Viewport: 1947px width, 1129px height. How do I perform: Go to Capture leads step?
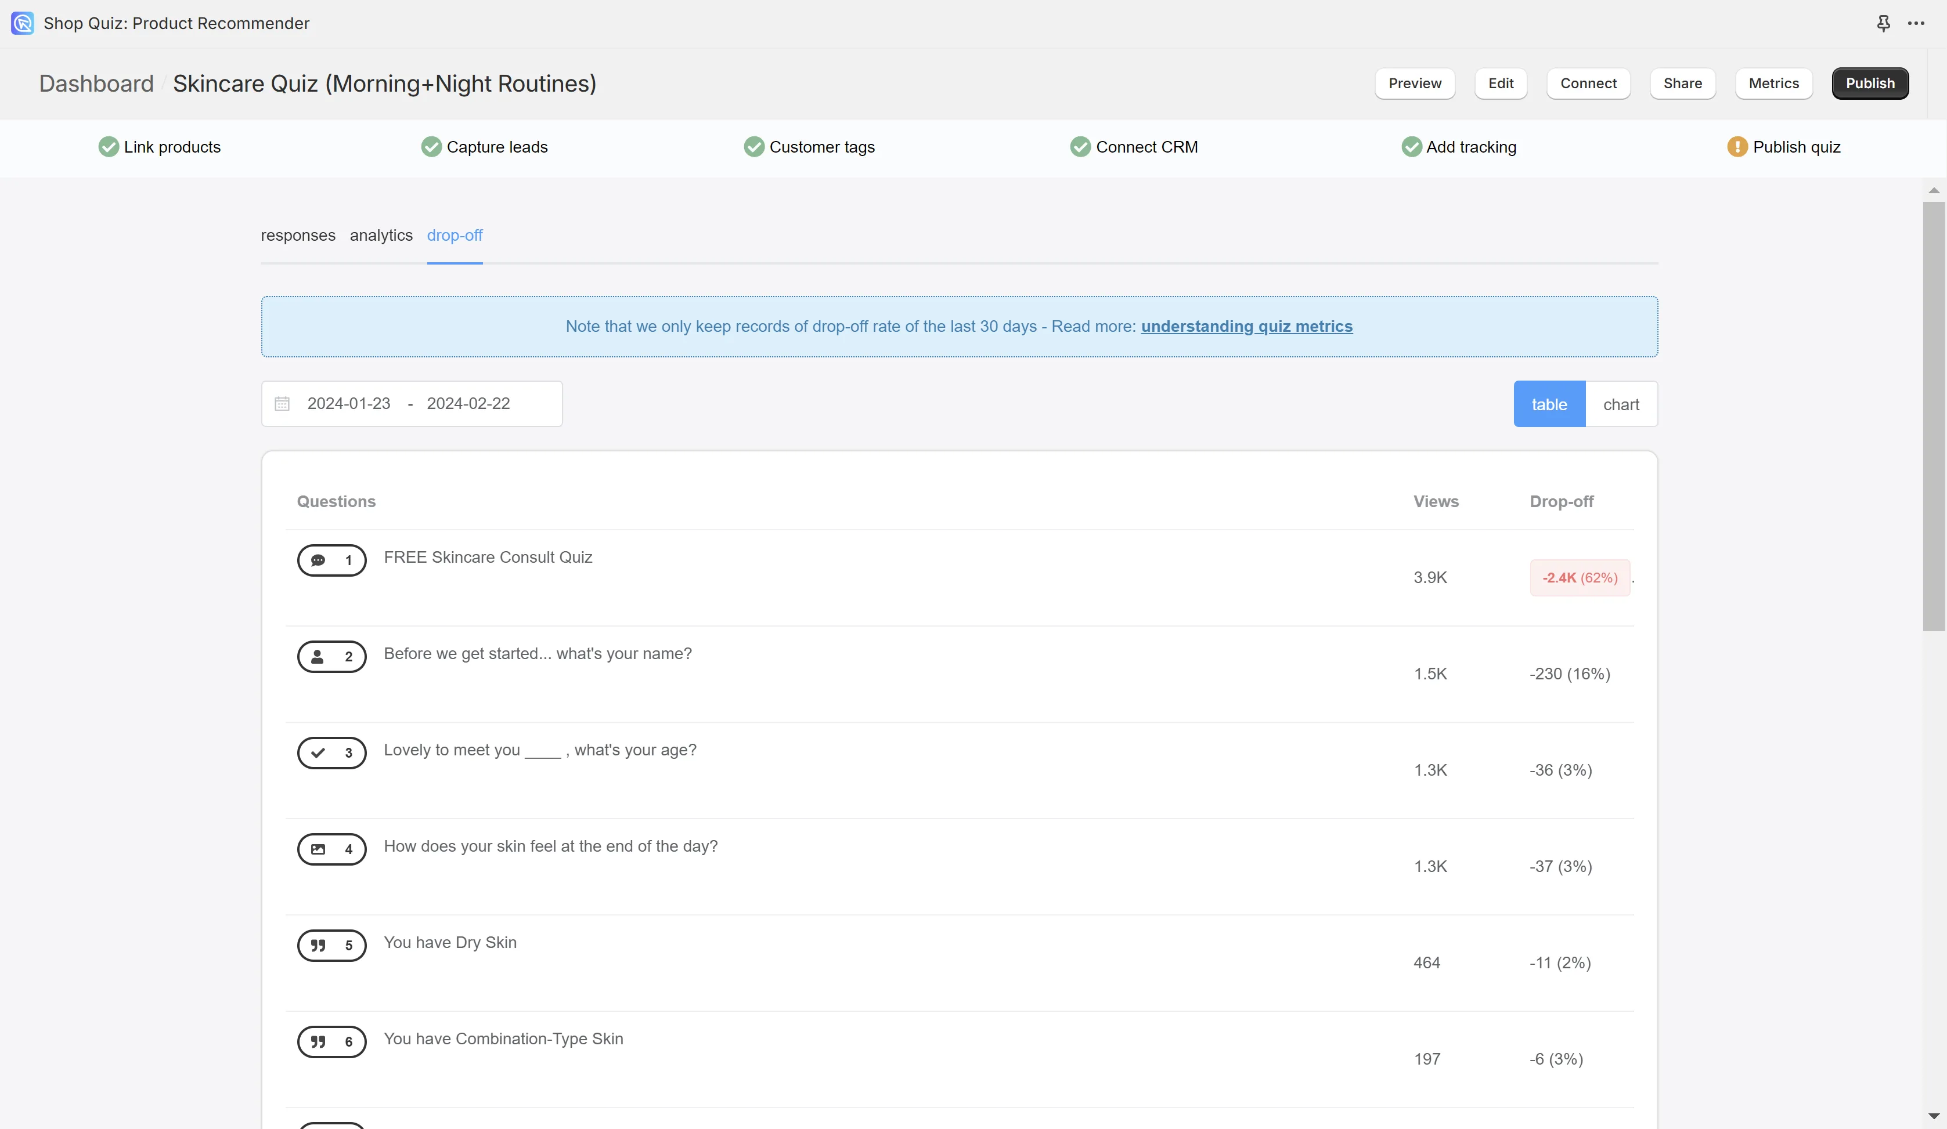coord(485,147)
